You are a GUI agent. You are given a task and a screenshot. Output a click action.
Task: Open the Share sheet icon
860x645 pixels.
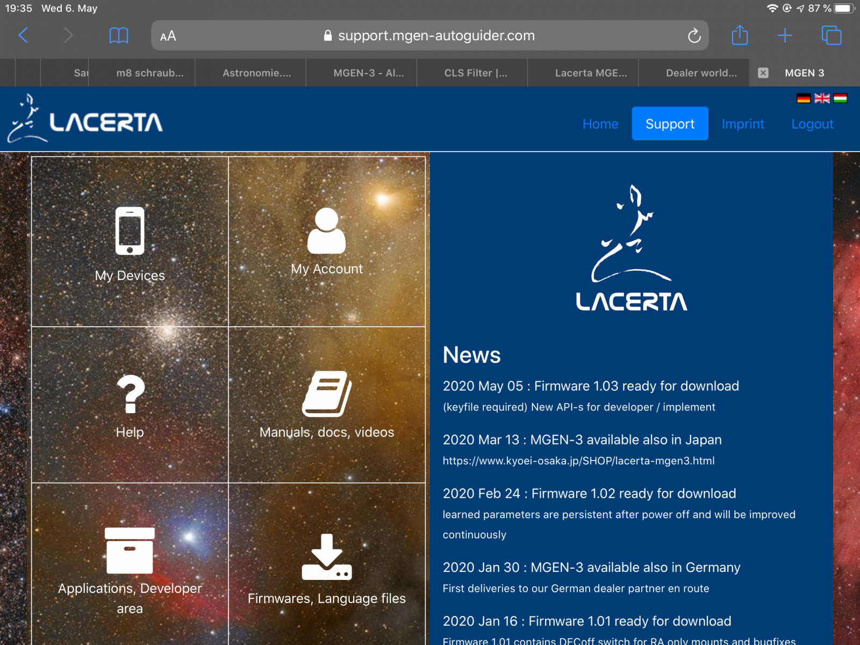pos(740,35)
